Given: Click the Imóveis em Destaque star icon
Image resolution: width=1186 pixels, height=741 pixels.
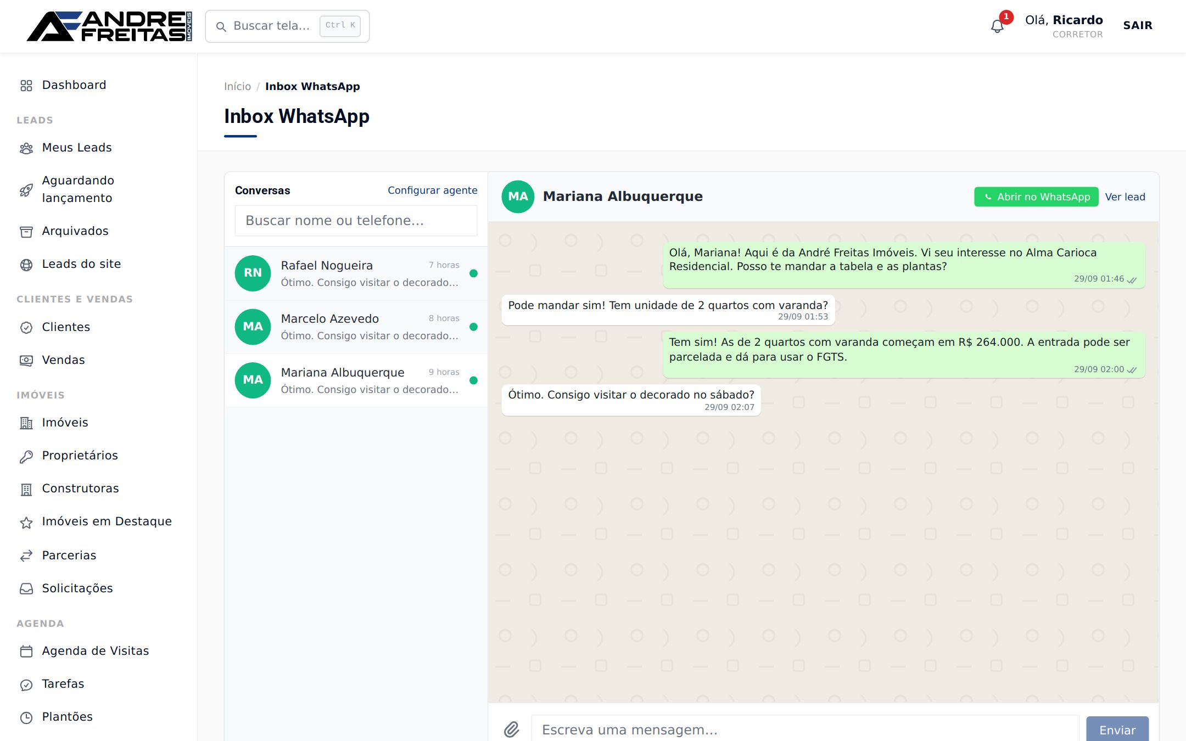Looking at the screenshot, I should click(26, 523).
